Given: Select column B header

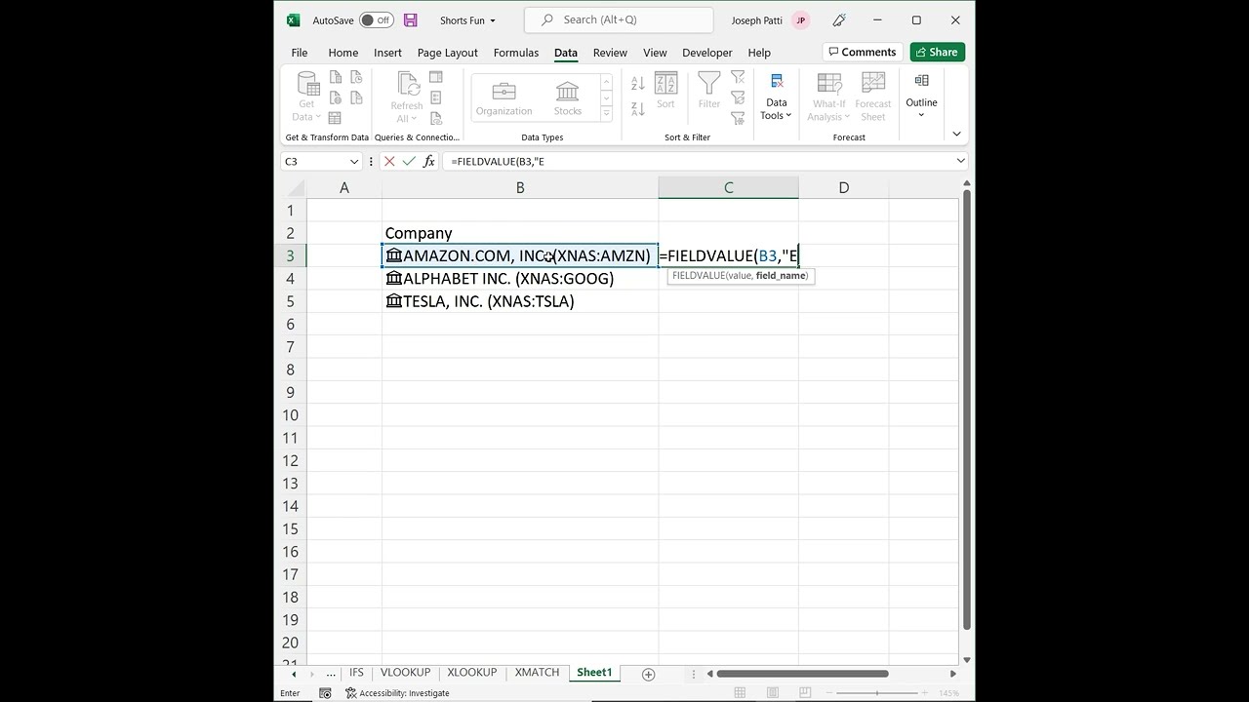Looking at the screenshot, I should click(x=520, y=187).
